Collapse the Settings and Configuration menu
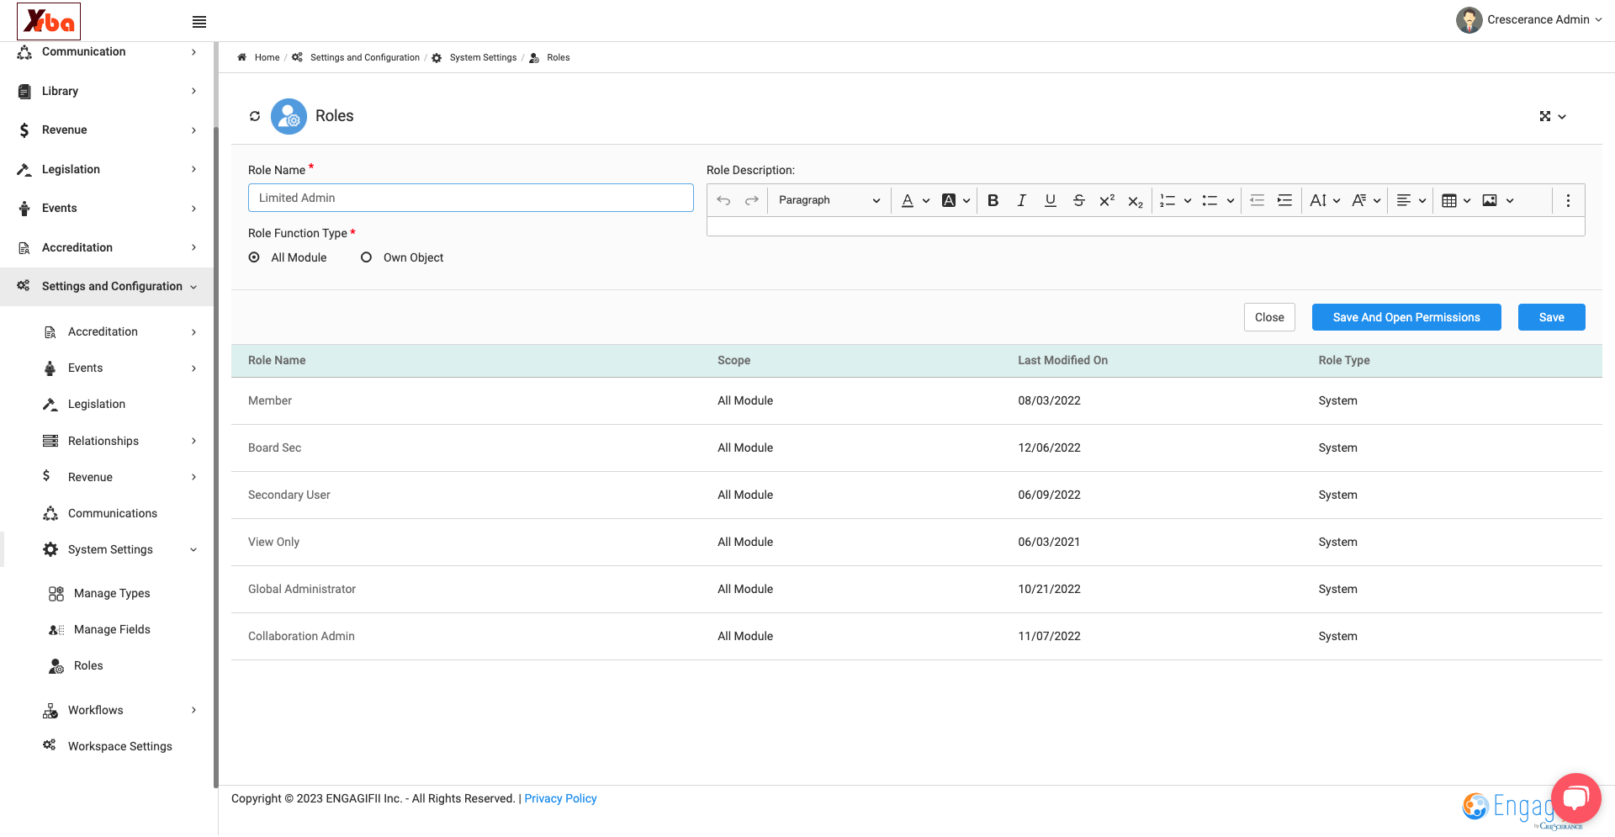Viewport: 1615px width, 837px height. pos(107,287)
